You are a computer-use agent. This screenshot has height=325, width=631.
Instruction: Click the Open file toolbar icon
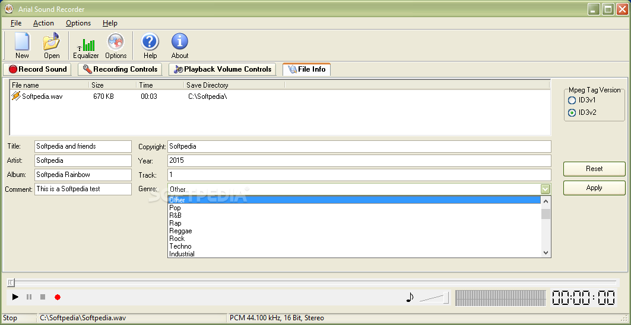[x=52, y=46]
